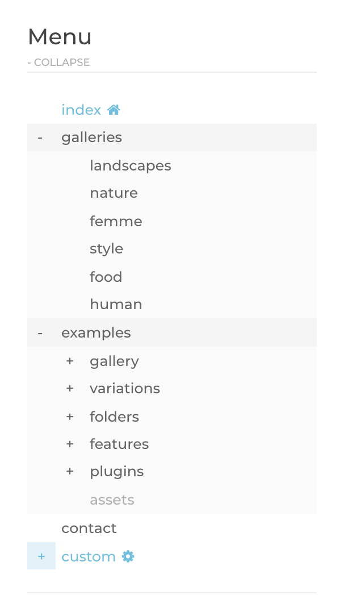This screenshot has width=344, height=616.
Task: Open the index page link
Action: [x=81, y=110]
